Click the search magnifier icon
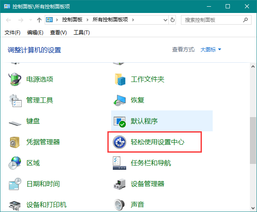The width and height of the screenshot is (257, 212). pos(245,20)
